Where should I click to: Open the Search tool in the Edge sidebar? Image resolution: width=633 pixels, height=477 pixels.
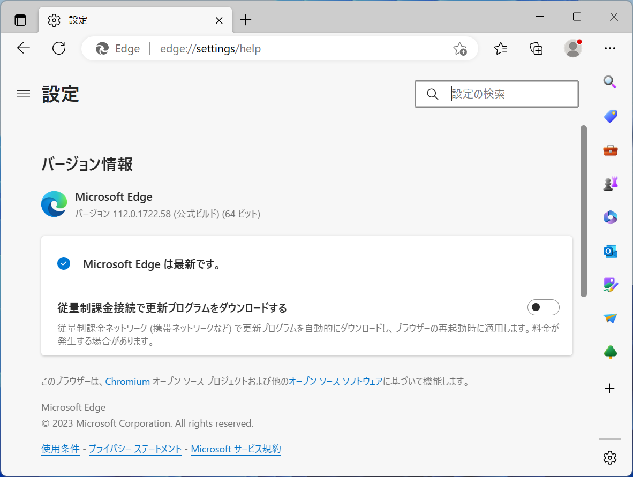pos(610,82)
